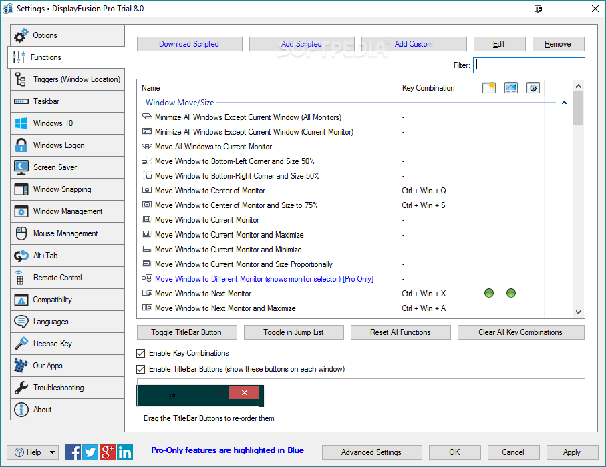Screen dimensions: 606x467
Task: Click the Triggers tree icon in sidebar
Action: (x=21, y=79)
